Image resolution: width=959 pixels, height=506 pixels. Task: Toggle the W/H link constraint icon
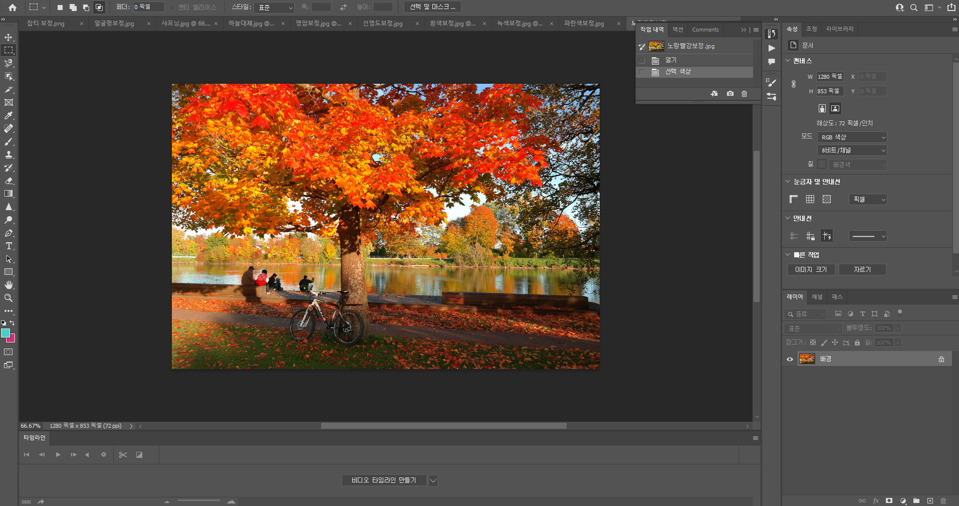click(x=794, y=84)
